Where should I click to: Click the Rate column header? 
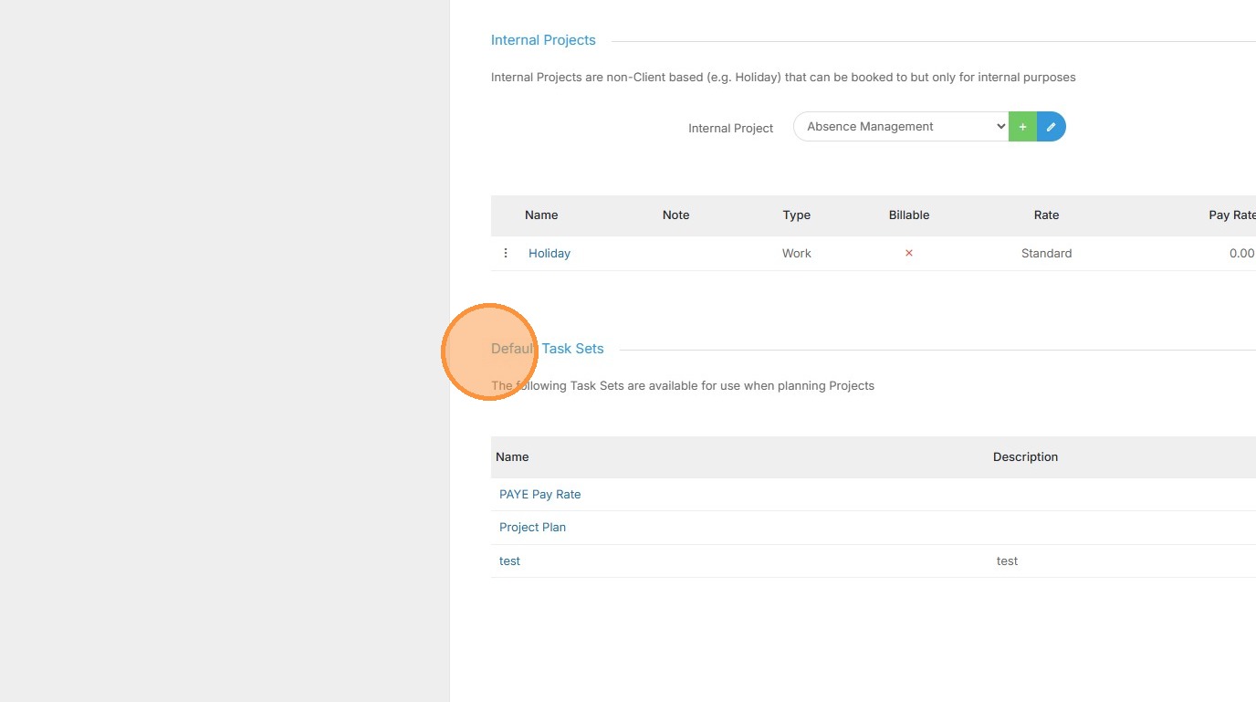1046,215
